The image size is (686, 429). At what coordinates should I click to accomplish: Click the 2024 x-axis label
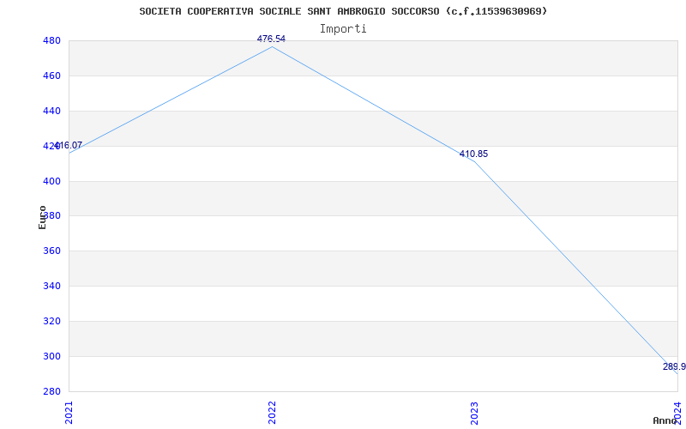[x=677, y=413]
